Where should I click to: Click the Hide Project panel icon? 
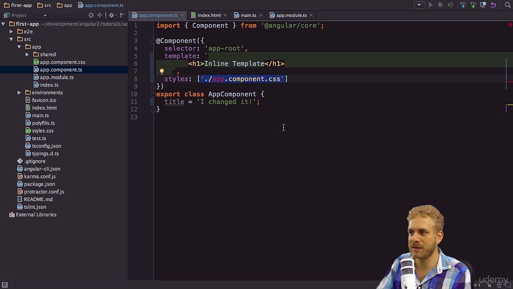122,15
